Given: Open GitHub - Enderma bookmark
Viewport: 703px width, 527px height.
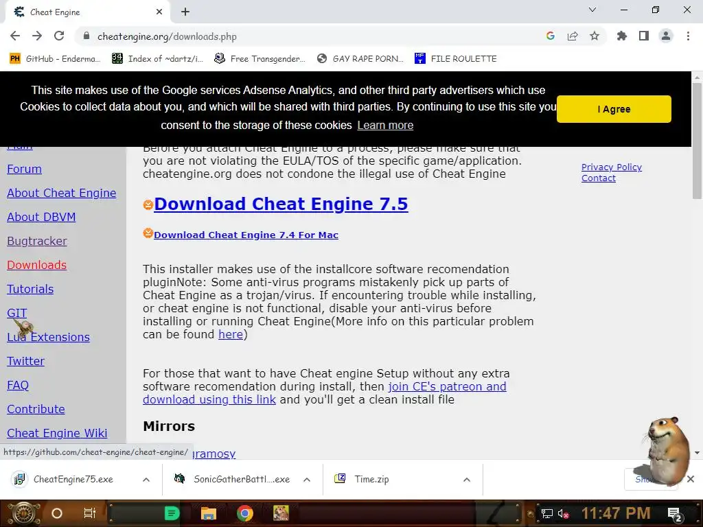Looking at the screenshot, I should [x=55, y=59].
